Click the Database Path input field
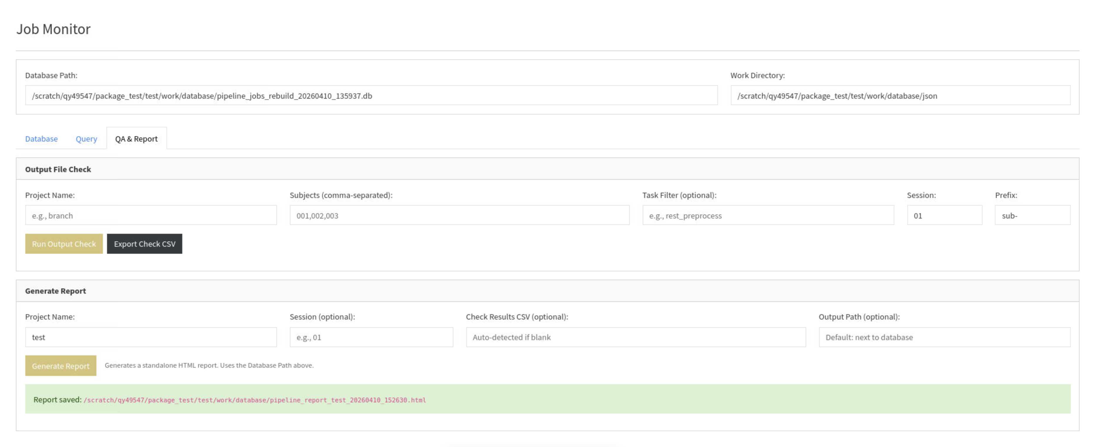Image resolution: width=1094 pixels, height=447 pixels. point(371,95)
